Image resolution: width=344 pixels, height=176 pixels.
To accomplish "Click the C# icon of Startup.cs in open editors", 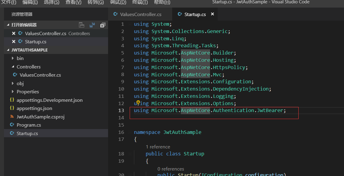I will [x=21, y=42].
